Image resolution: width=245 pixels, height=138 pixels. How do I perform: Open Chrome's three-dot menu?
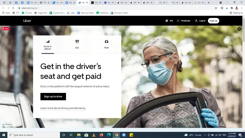[x=242, y=8]
